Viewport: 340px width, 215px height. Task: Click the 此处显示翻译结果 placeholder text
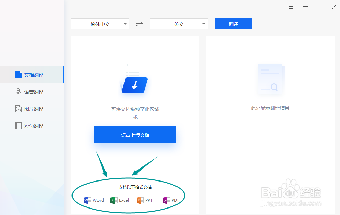[x=270, y=108]
